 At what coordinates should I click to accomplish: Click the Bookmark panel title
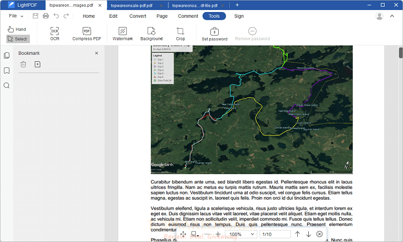point(29,53)
